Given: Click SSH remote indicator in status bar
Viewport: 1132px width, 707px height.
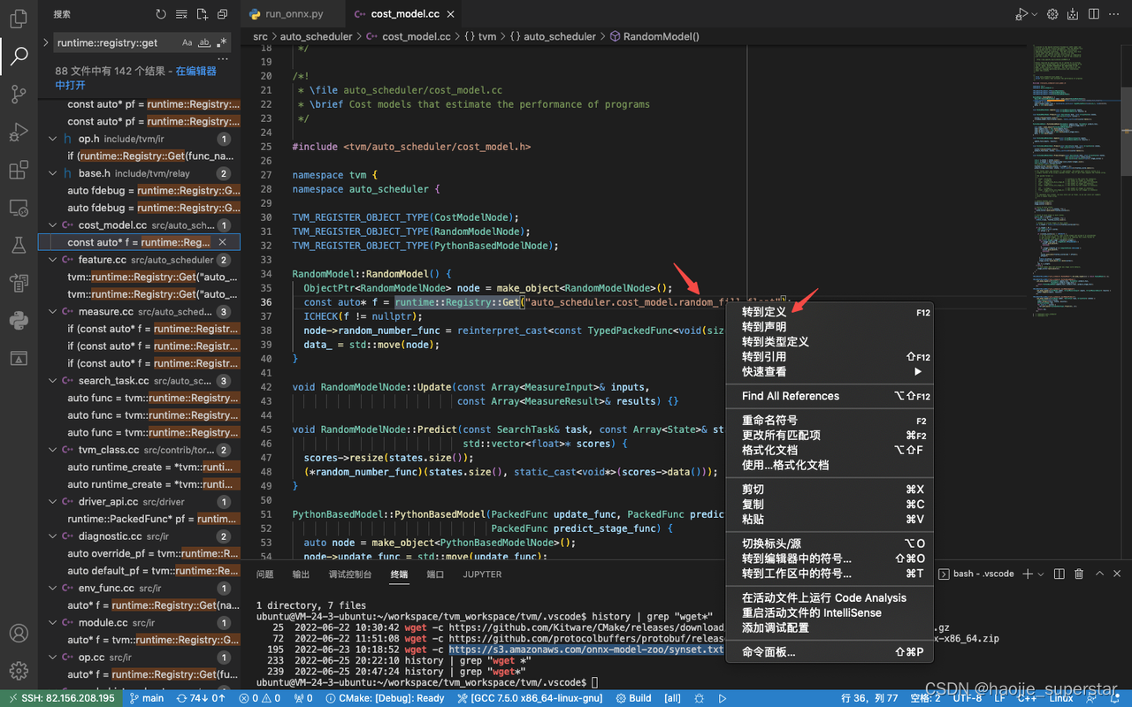Looking at the screenshot, I should 60,698.
